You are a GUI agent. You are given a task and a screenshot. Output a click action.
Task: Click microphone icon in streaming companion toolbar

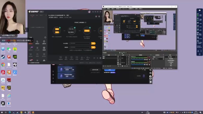point(82,58)
